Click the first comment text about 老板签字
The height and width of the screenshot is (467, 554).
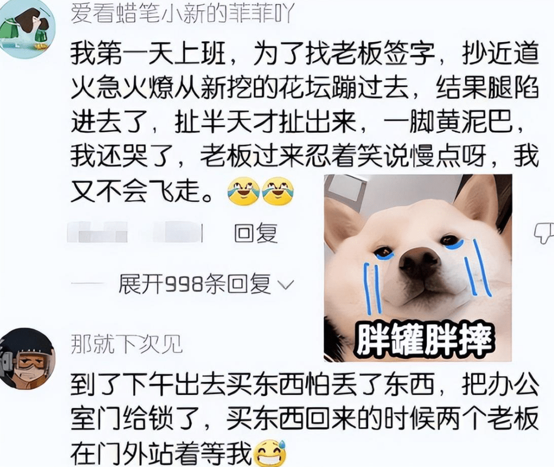pos(304,122)
